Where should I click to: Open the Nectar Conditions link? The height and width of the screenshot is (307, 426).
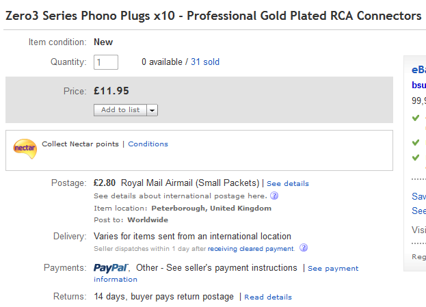coord(148,144)
